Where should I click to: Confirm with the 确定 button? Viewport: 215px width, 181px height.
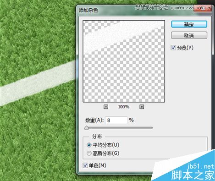click(x=189, y=24)
